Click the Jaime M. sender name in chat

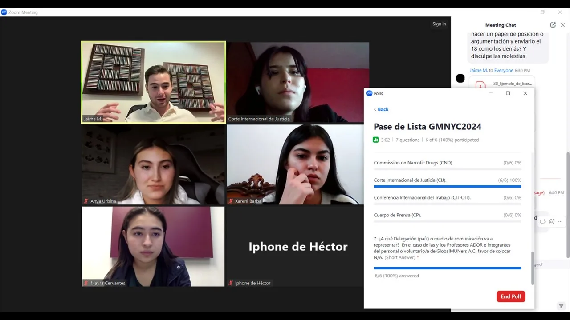pyautogui.click(x=478, y=70)
